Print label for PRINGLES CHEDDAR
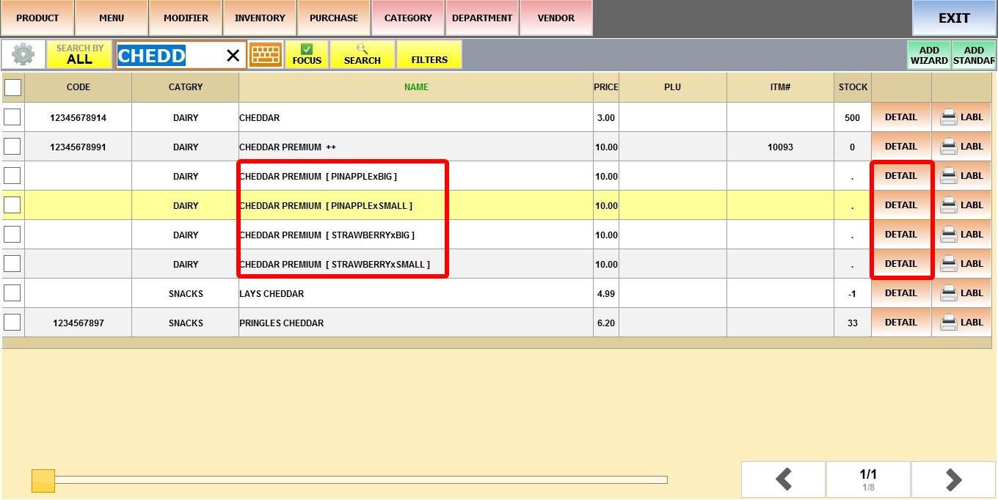998x500 pixels. point(961,323)
